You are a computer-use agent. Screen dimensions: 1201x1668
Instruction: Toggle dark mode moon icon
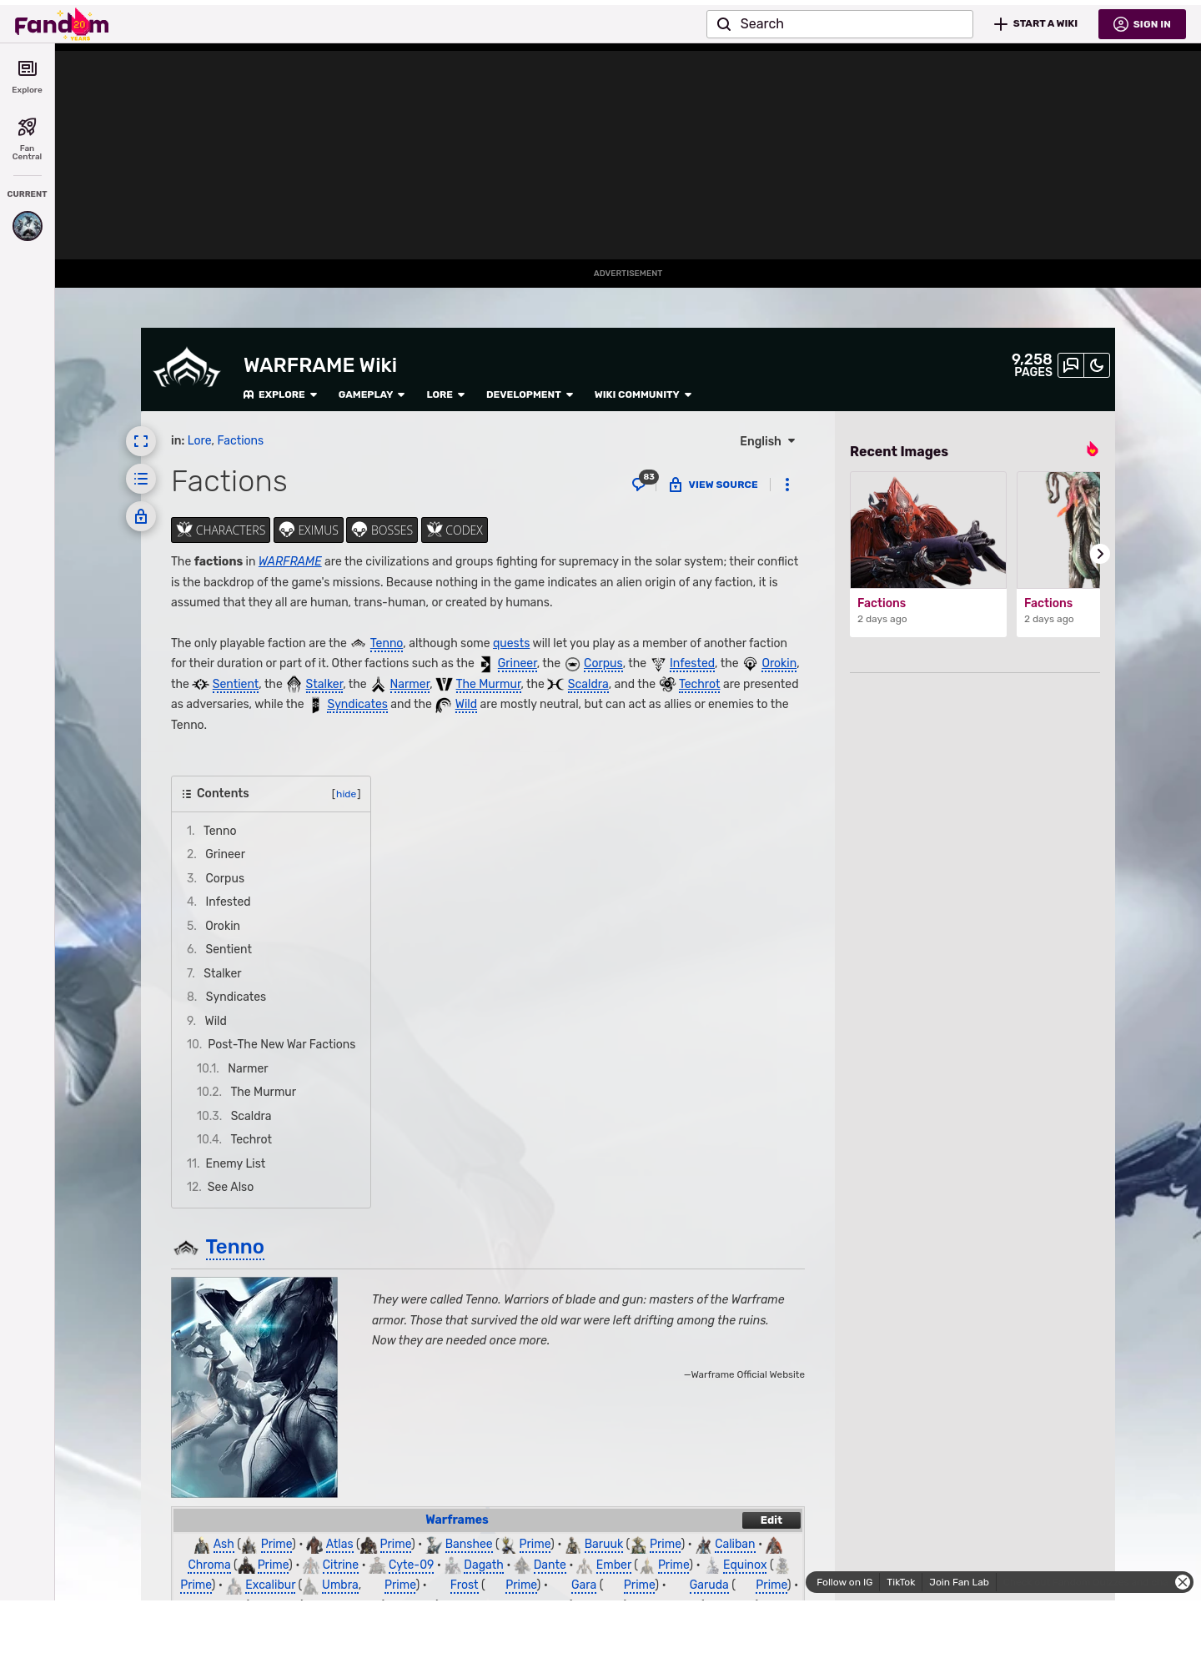point(1097,365)
